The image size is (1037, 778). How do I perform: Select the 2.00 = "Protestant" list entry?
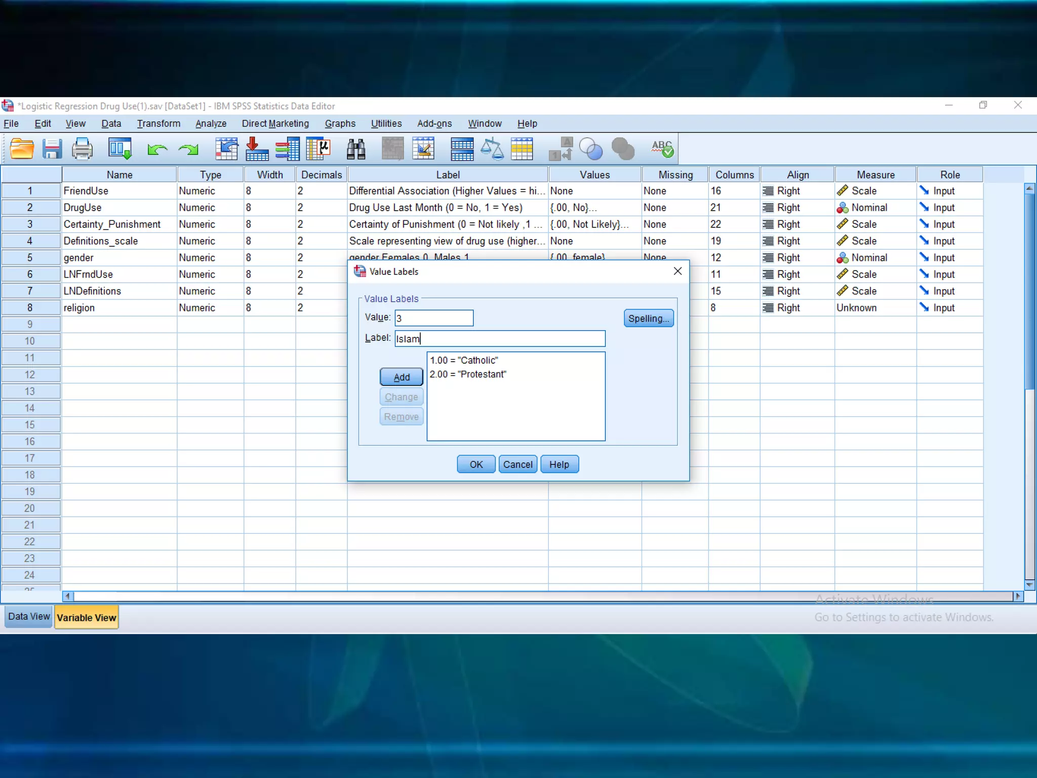(x=468, y=374)
